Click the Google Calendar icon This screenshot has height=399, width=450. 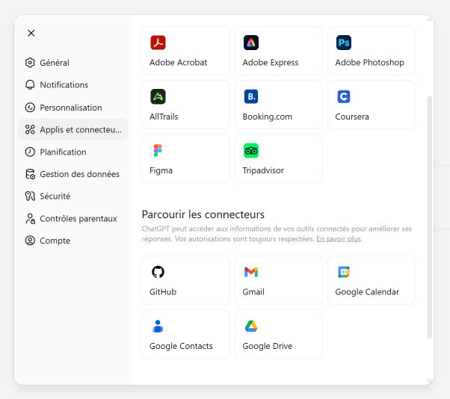344,272
